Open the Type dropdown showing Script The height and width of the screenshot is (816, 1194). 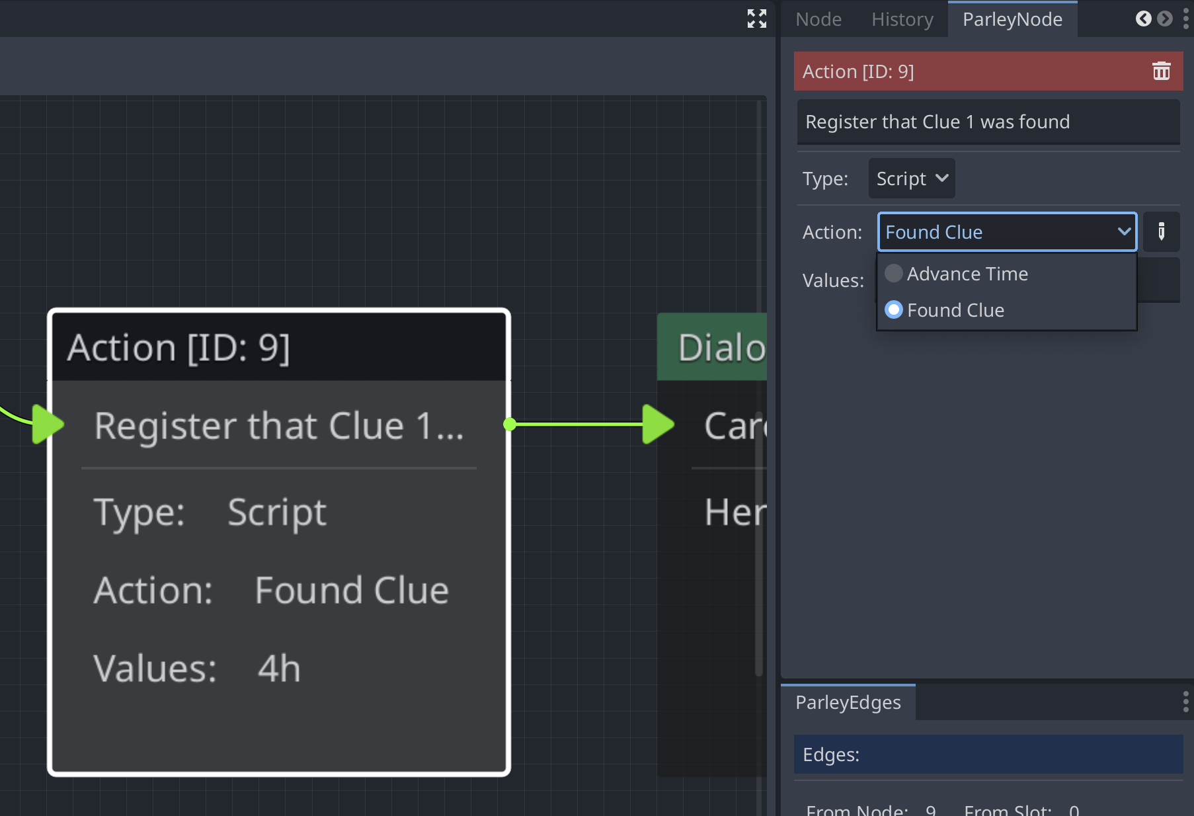tap(911, 178)
